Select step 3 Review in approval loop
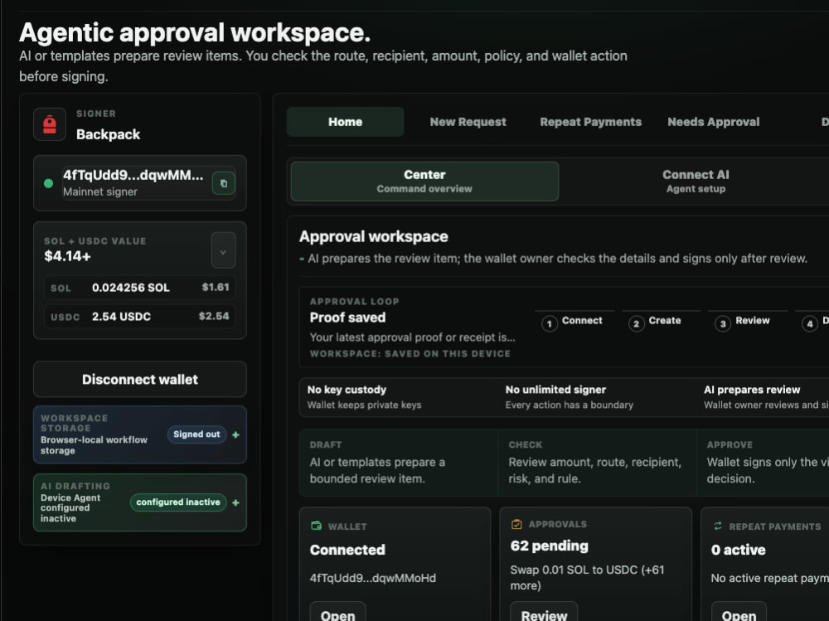The height and width of the screenshot is (621, 829). (747, 322)
